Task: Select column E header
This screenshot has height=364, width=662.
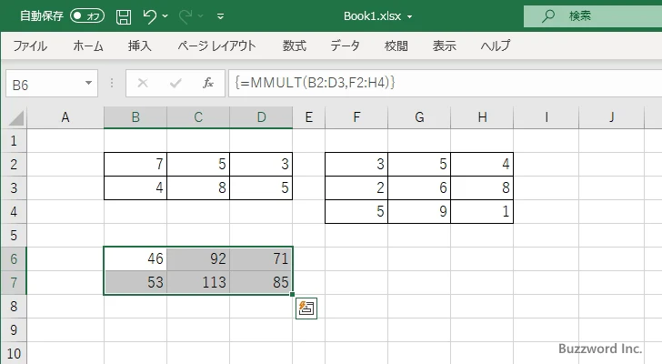Action: (309, 117)
